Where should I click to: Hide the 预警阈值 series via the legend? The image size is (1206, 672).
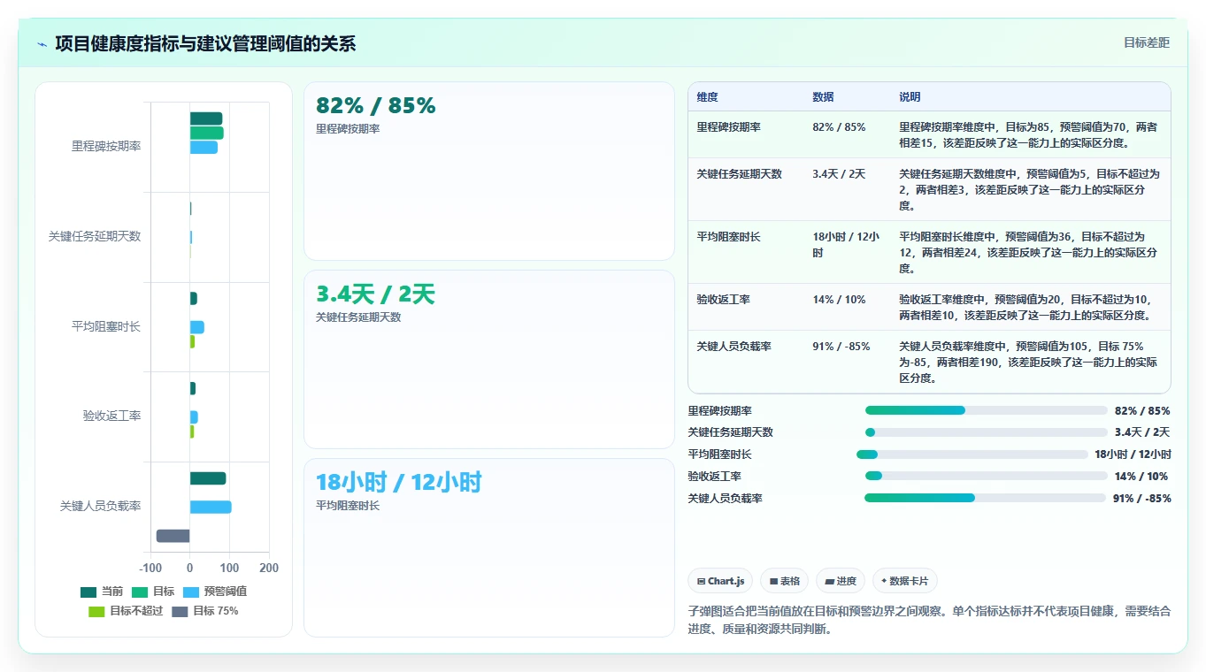(215, 592)
